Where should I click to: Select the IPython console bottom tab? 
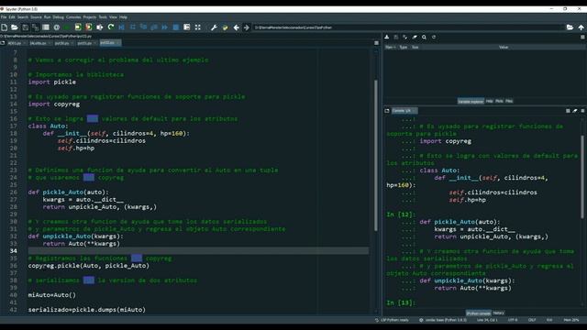point(479,313)
